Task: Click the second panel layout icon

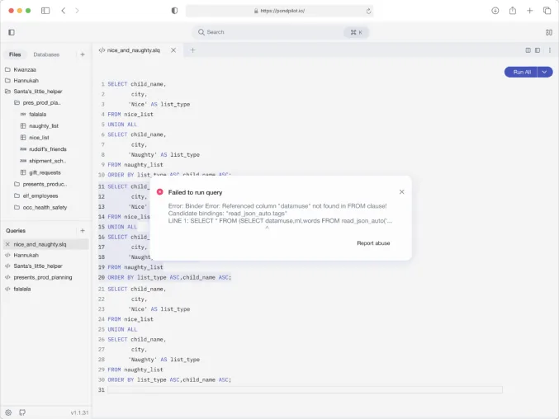Action: point(538,50)
